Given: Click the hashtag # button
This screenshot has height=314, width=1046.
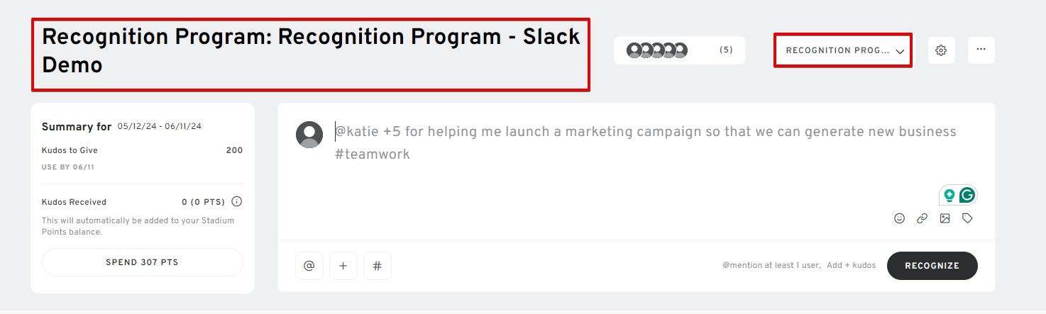Looking at the screenshot, I should 378,266.
